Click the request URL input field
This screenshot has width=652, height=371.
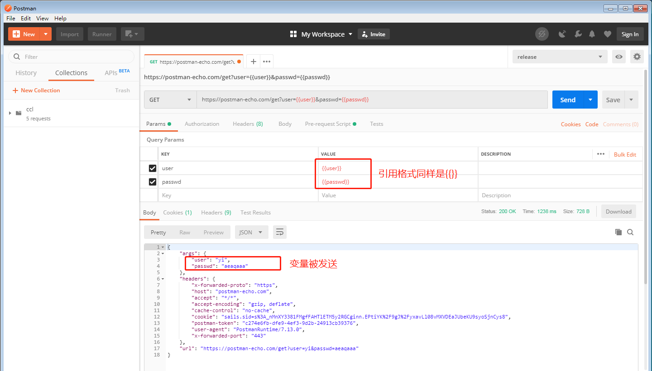click(372, 100)
